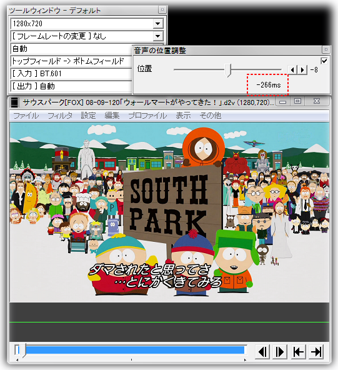Click the 音声の位置調整 panel corner button
Screen dimensions: 338x370
326,49
